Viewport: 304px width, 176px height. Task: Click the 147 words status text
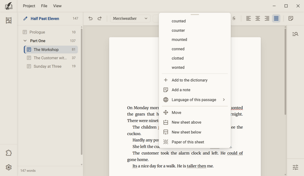28,171
